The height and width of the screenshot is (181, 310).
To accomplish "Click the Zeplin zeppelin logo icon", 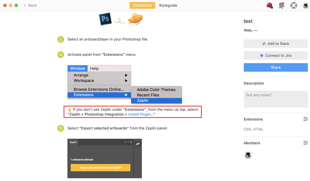I will [135, 19].
